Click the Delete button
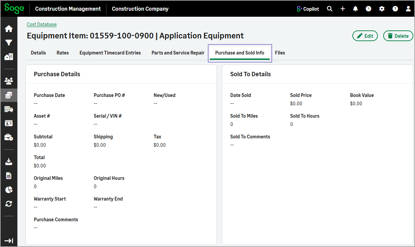The width and height of the screenshot is (415, 247). click(x=398, y=36)
